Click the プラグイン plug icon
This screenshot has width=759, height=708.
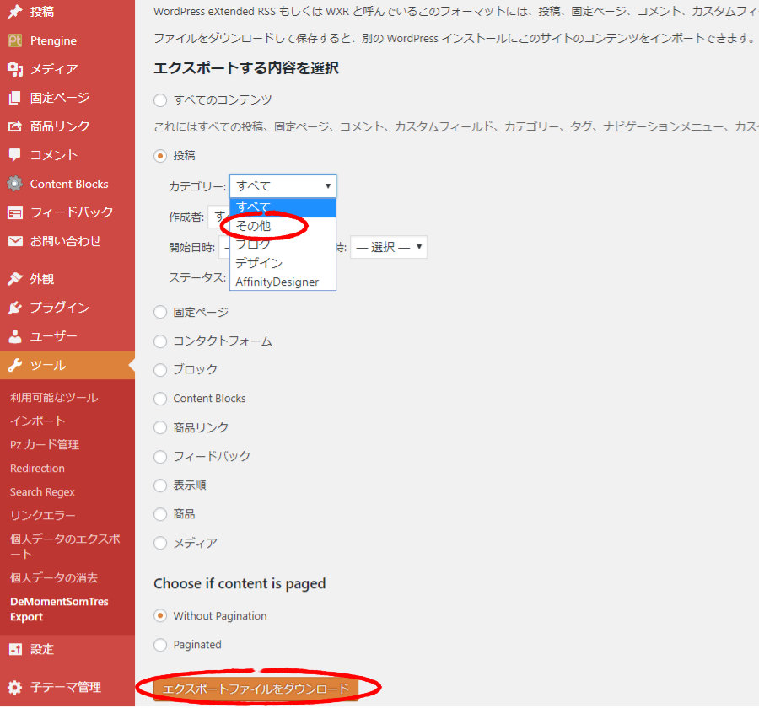pos(15,308)
